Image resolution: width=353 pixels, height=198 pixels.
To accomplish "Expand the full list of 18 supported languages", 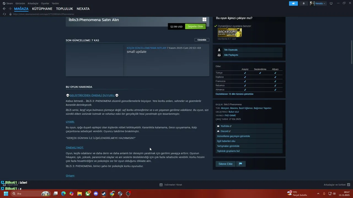I will [234, 94].
